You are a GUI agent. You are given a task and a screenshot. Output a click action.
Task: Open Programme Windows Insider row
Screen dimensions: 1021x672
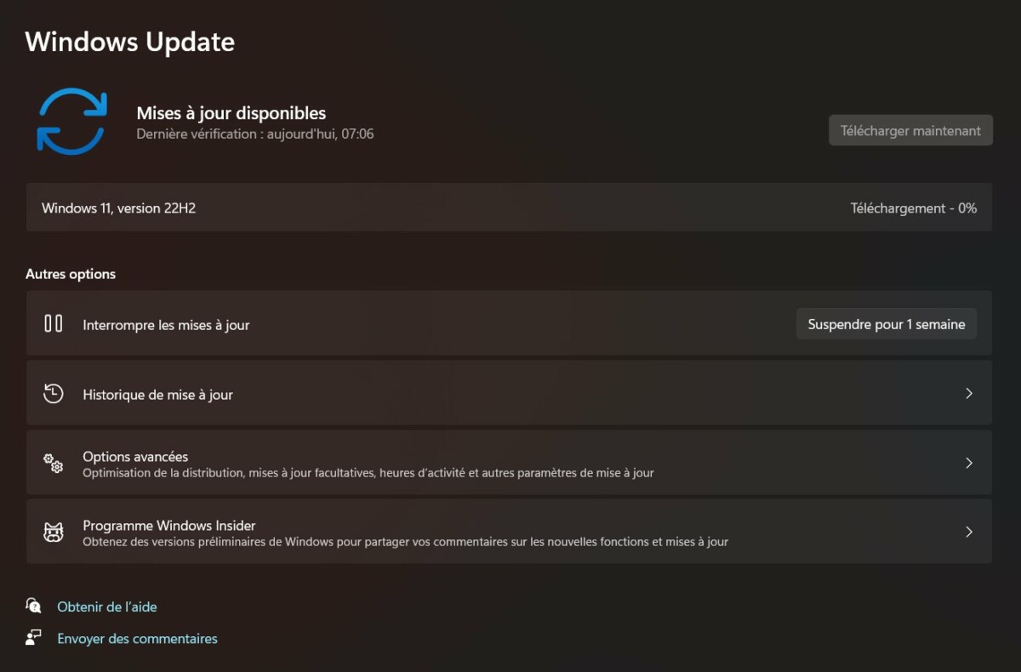(509, 532)
